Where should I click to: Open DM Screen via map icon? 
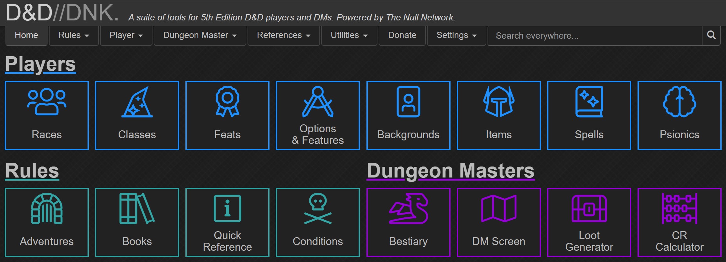[x=499, y=208]
